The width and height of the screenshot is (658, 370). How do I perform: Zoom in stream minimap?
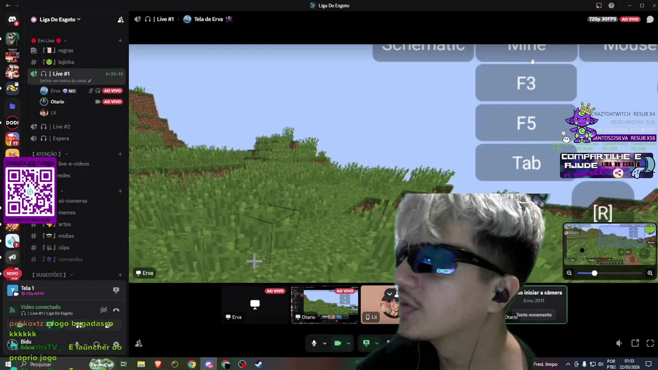650,273
